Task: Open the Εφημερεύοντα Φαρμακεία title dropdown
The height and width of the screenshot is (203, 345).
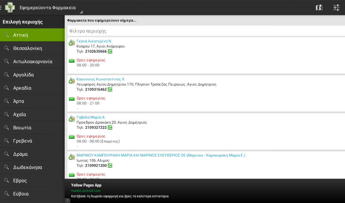Action: pyautogui.click(x=48, y=7)
